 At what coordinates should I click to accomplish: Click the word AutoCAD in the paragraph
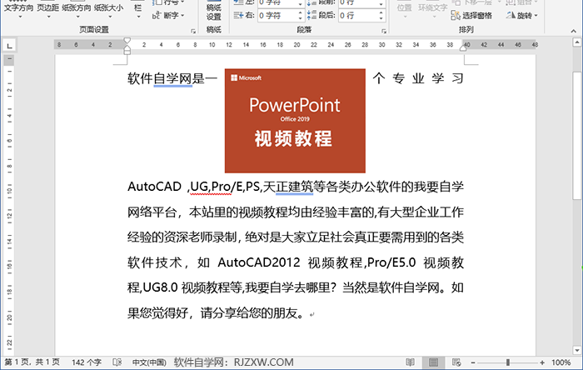154,187
